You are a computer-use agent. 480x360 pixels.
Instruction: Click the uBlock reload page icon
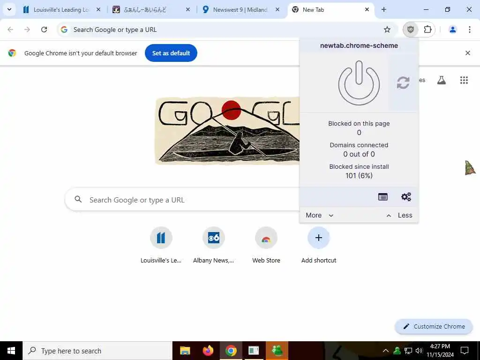[403, 83]
